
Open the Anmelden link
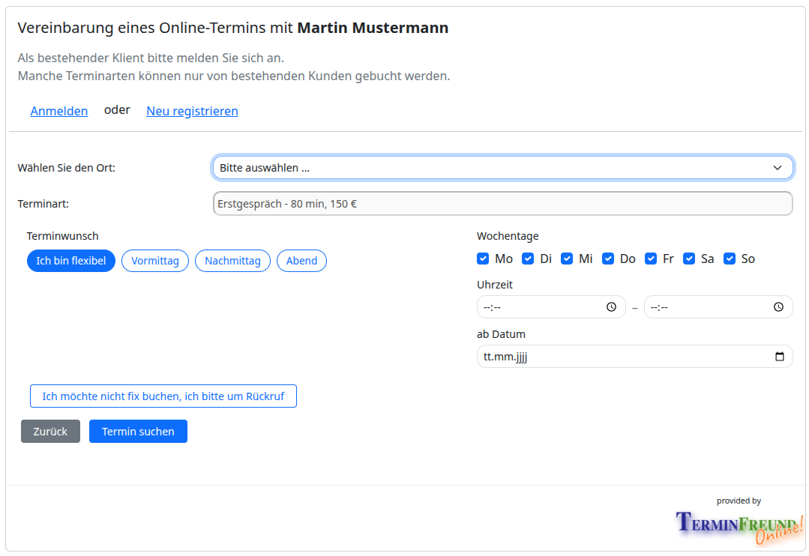pos(58,111)
